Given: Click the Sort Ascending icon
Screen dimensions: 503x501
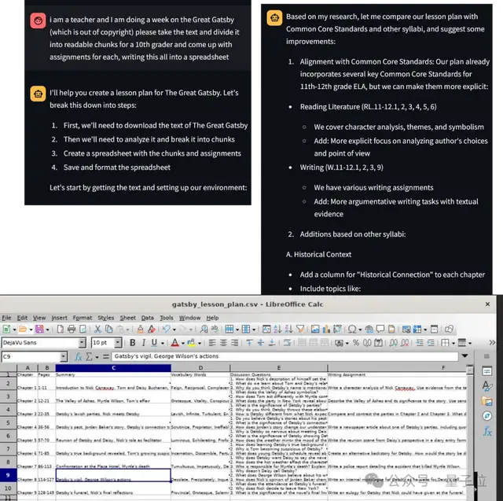Looking at the screenshot, I should click(x=277, y=329).
